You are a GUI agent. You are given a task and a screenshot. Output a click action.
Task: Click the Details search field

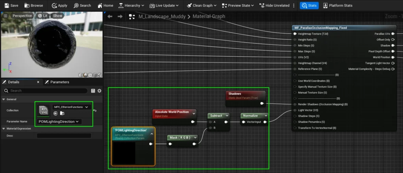click(x=47, y=91)
